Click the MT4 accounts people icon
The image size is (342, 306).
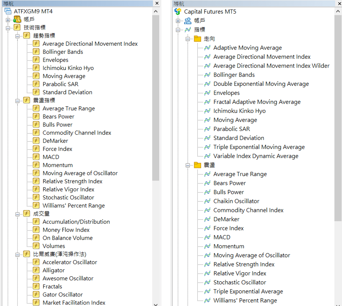(18, 19)
